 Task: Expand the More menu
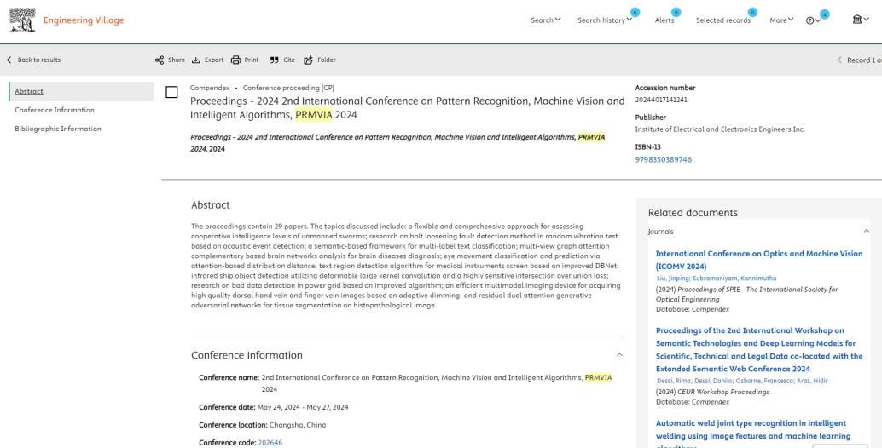point(781,20)
